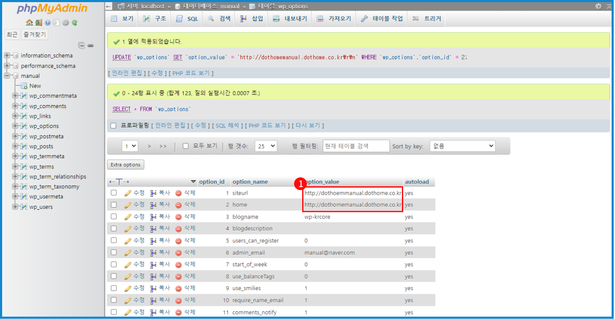Expand the information_schema database node
Viewport: 615px width, 319px height.
coord(7,56)
